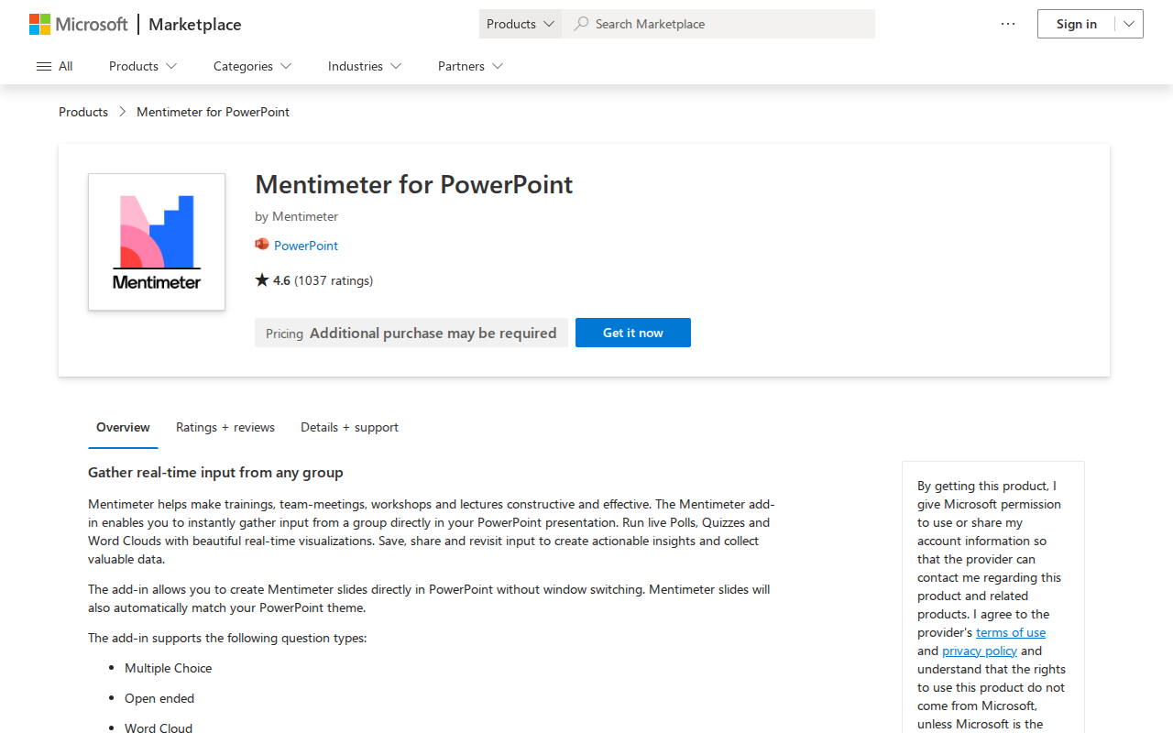Image resolution: width=1173 pixels, height=733 pixels.
Task: Click the Pricing additional purchase label
Action: 411,333
